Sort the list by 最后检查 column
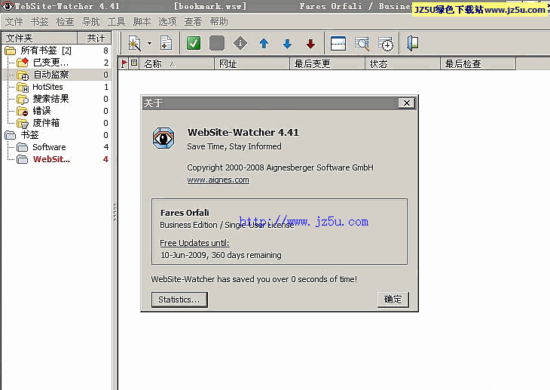Screen dimensions: 550x390 (x=478, y=64)
